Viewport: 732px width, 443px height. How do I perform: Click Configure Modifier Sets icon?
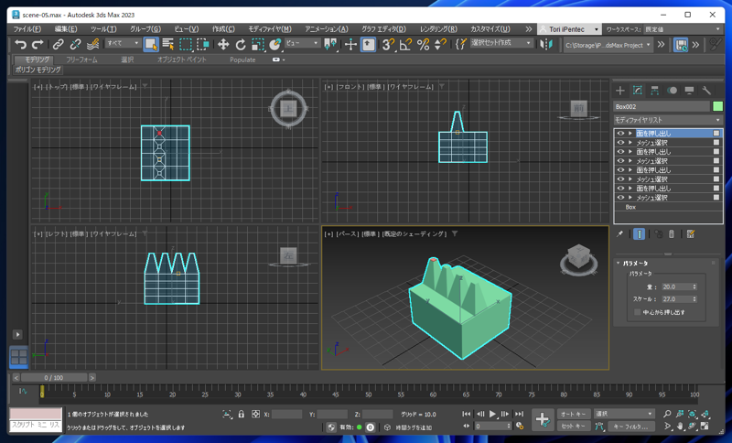(x=691, y=234)
